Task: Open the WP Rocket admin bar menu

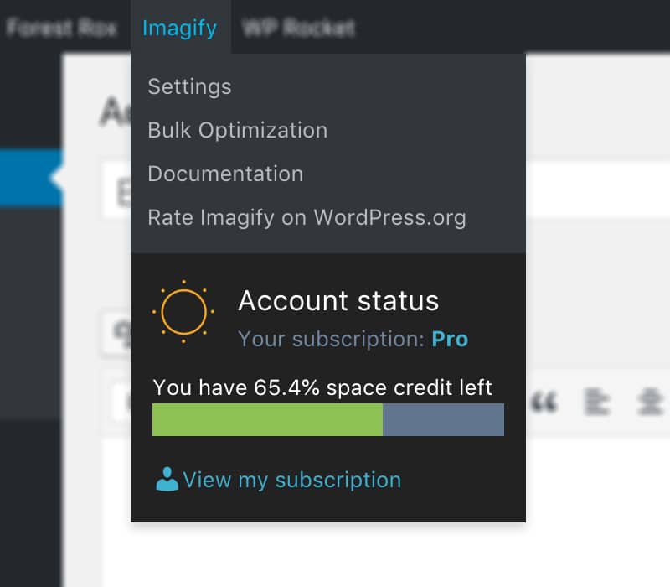Action: [x=298, y=28]
